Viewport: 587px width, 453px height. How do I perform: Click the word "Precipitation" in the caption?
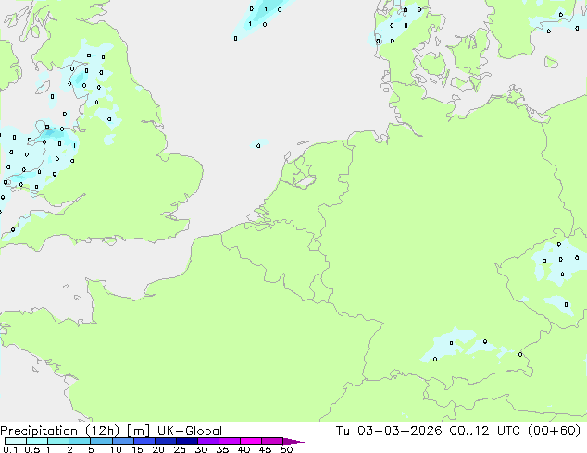tap(39, 431)
